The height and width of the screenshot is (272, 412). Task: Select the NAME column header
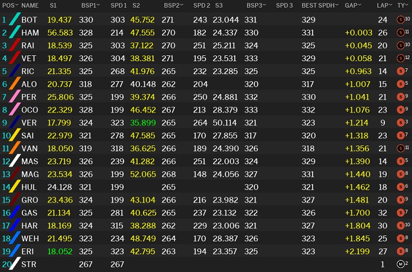pos(30,5)
